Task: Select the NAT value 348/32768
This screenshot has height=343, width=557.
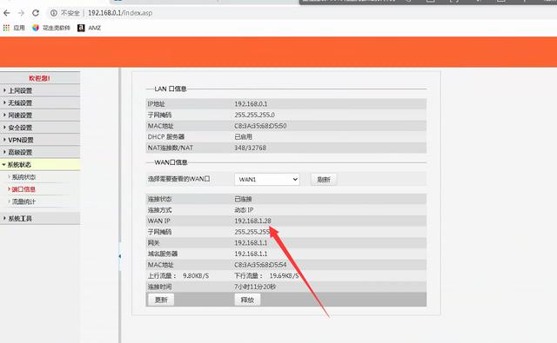Action: 250,148
